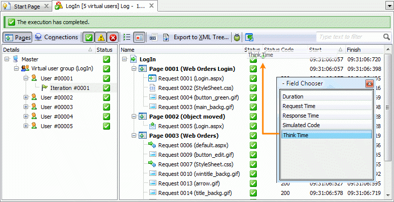The image size is (394, 202).
Task: Toggle the red error filter button
Action: pyautogui.click(x=113, y=37)
